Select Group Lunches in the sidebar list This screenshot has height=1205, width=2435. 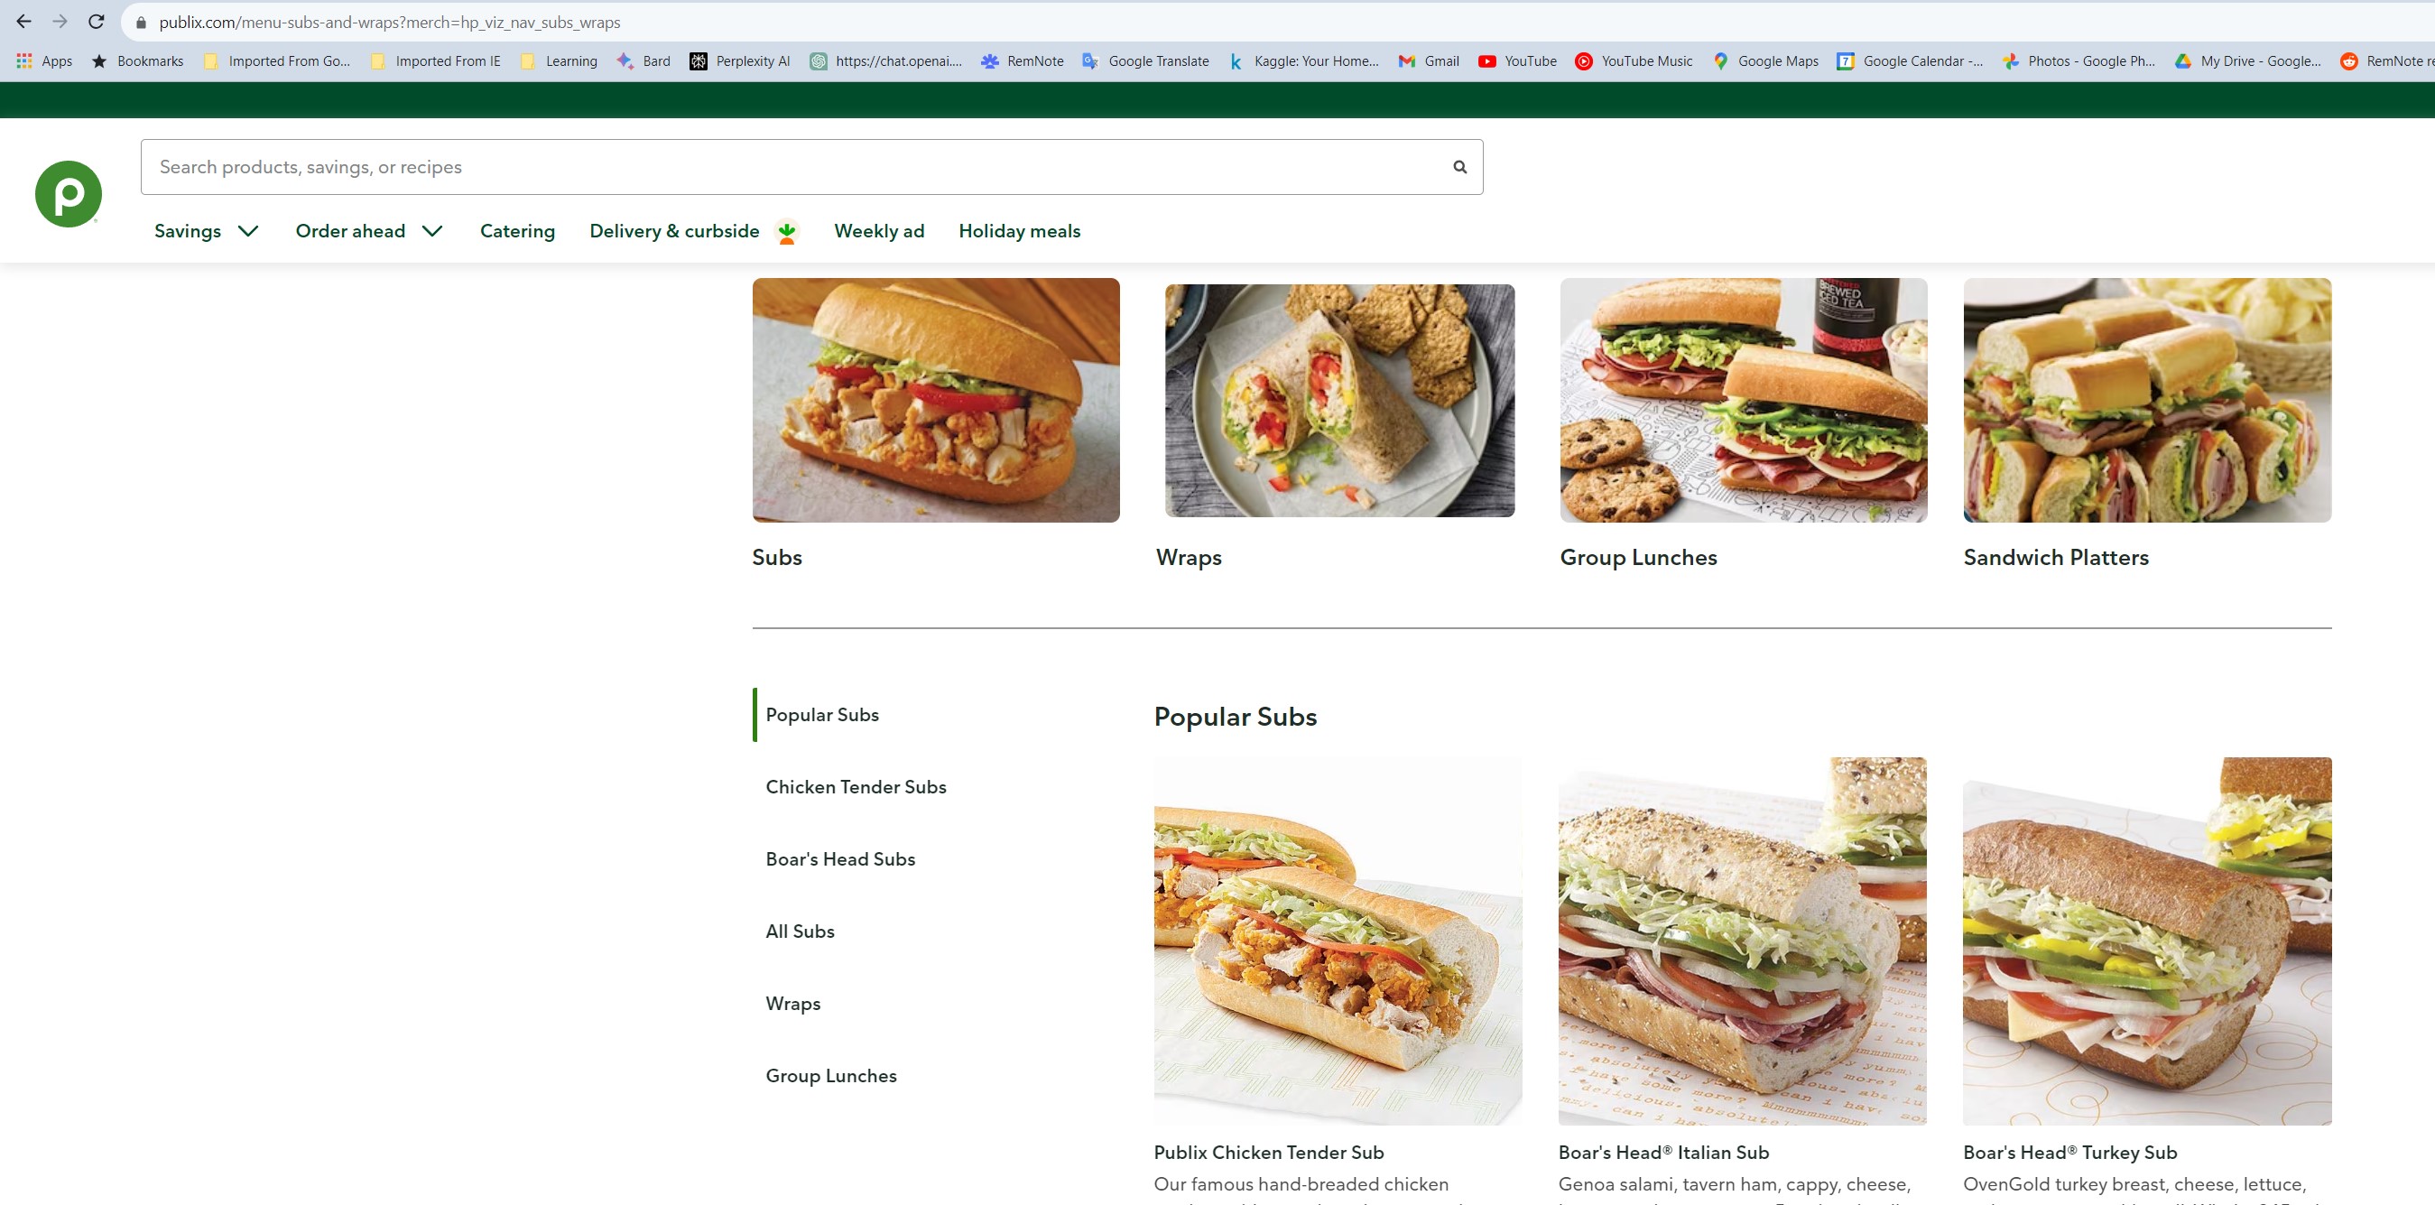pyautogui.click(x=831, y=1076)
